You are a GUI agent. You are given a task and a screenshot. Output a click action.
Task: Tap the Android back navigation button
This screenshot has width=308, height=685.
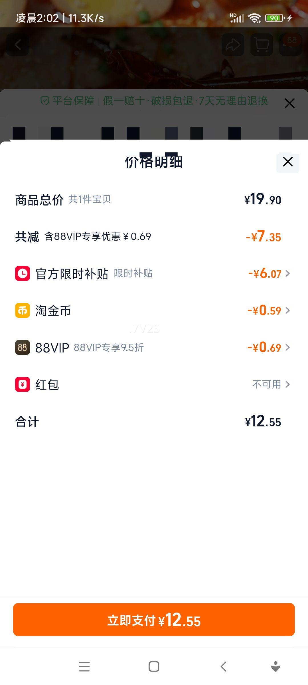224,667
